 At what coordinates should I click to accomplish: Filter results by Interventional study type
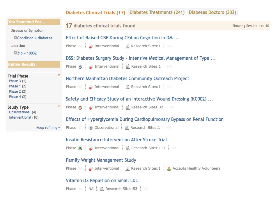20,117
